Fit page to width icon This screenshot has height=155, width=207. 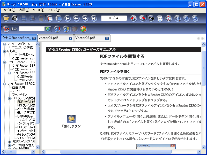tap(160, 18)
